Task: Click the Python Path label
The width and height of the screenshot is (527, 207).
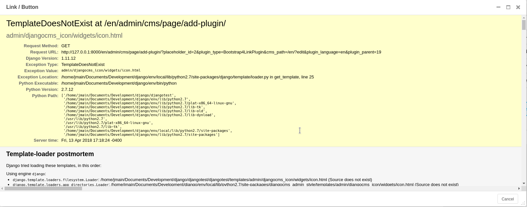Action: [x=45, y=95]
